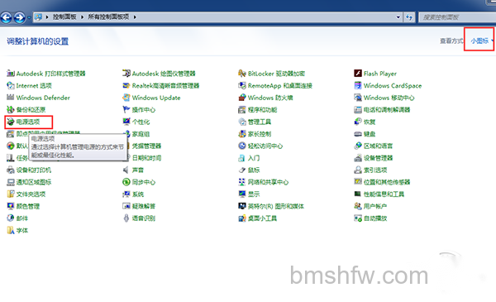
Task: Click 电话和调制解调器 link
Action: 387,109
